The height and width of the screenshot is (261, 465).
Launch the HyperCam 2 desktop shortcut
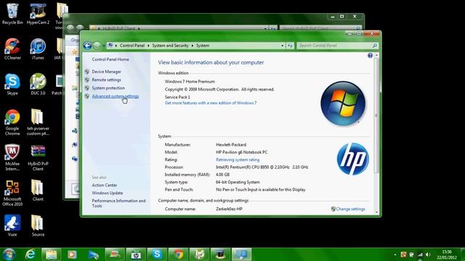pos(38,14)
